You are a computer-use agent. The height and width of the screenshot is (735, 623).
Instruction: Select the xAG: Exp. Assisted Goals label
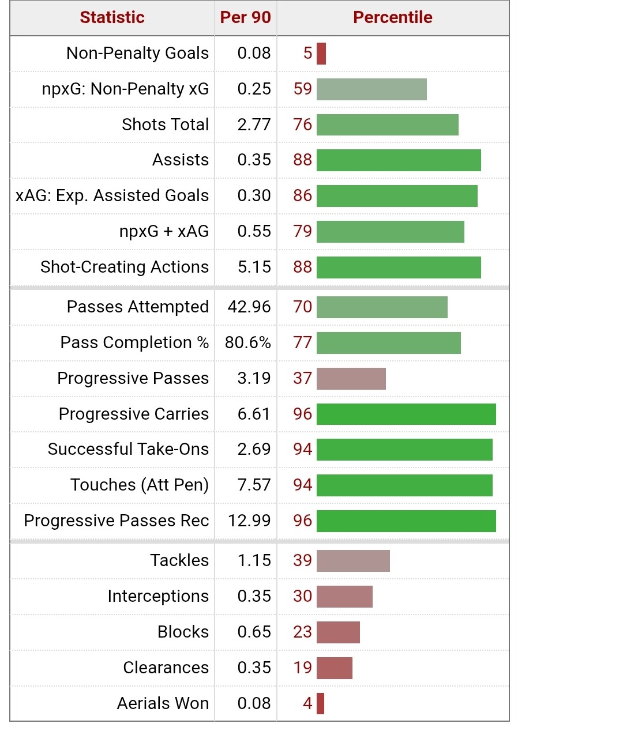click(x=112, y=195)
